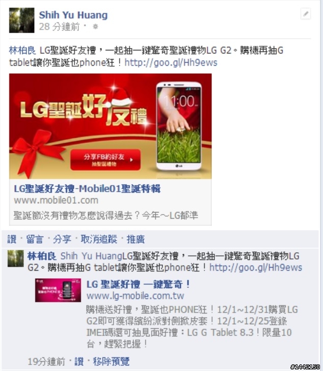The height and width of the screenshot is (371, 323).
Task: Click commenter name 林柏良 in comment
Action: click(42, 256)
